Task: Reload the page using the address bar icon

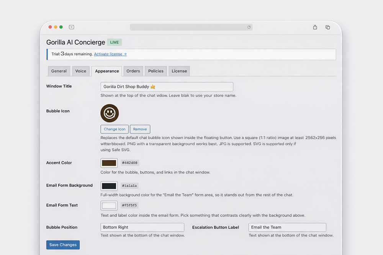Action: pos(249,27)
